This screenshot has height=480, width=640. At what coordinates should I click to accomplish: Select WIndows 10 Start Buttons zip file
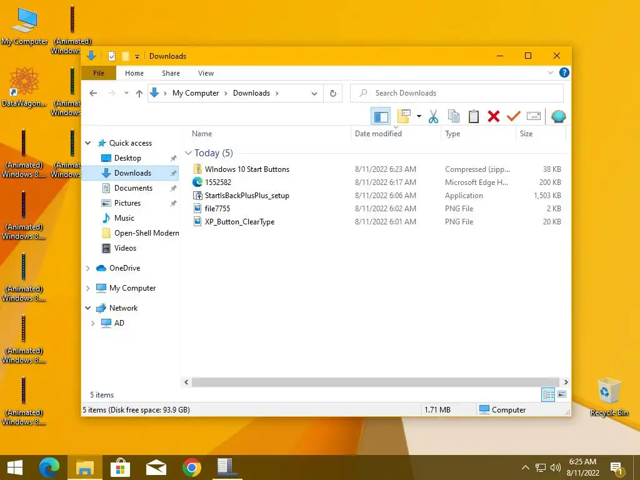point(247,169)
